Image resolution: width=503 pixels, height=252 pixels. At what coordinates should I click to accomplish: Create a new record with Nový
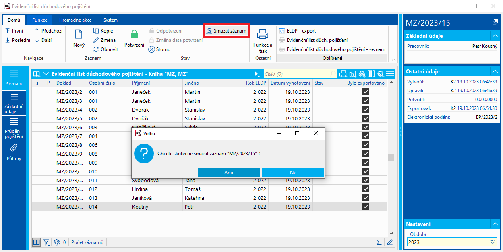[79, 39]
